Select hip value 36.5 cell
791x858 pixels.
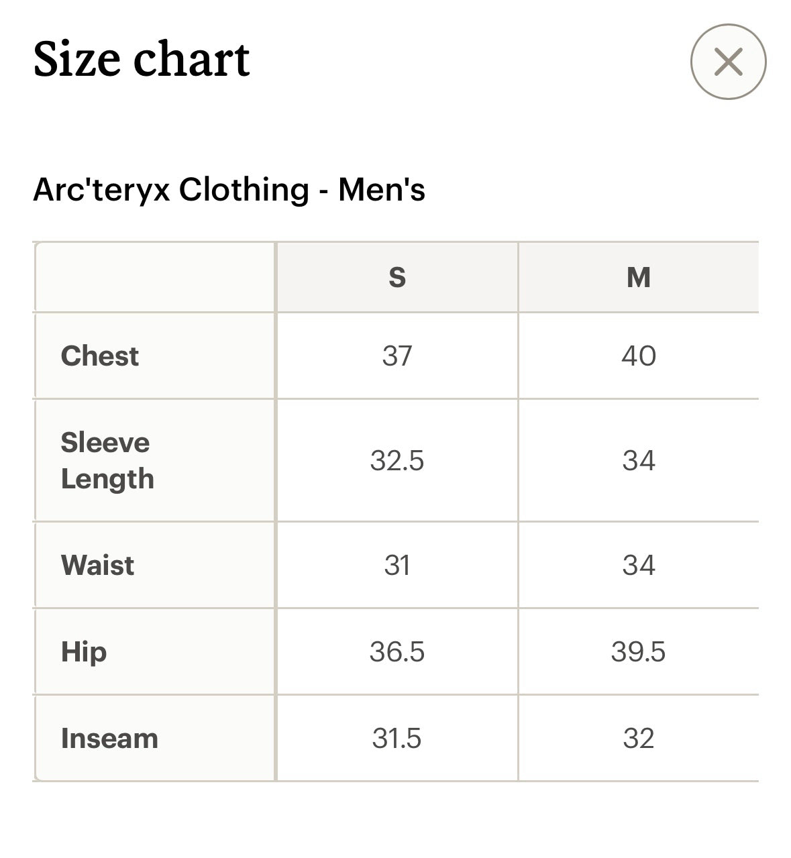(397, 652)
